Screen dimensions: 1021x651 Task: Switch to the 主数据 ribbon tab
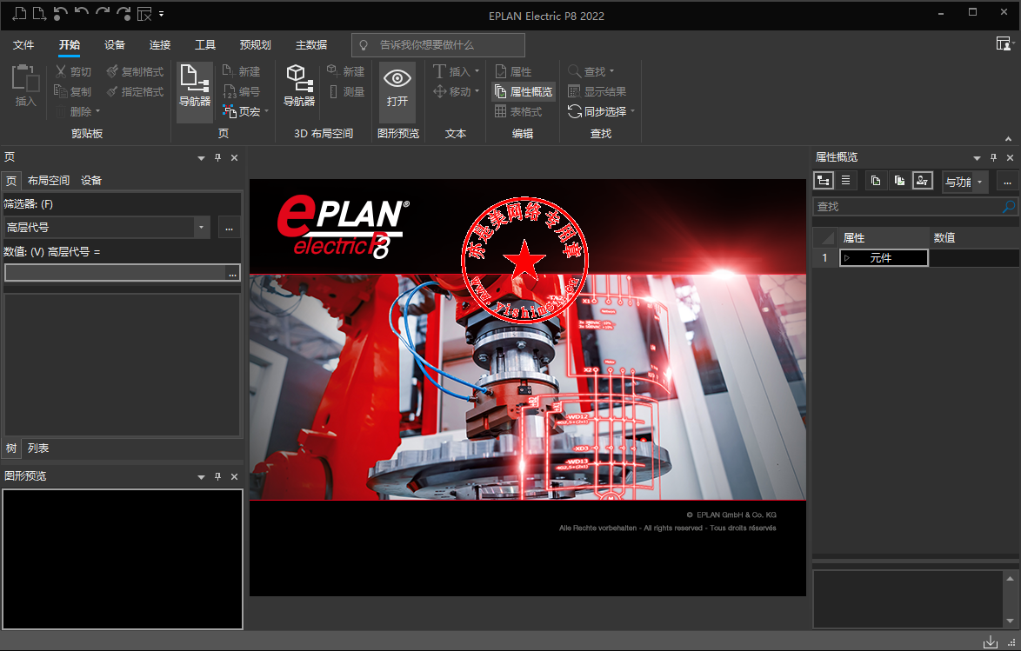(x=311, y=45)
